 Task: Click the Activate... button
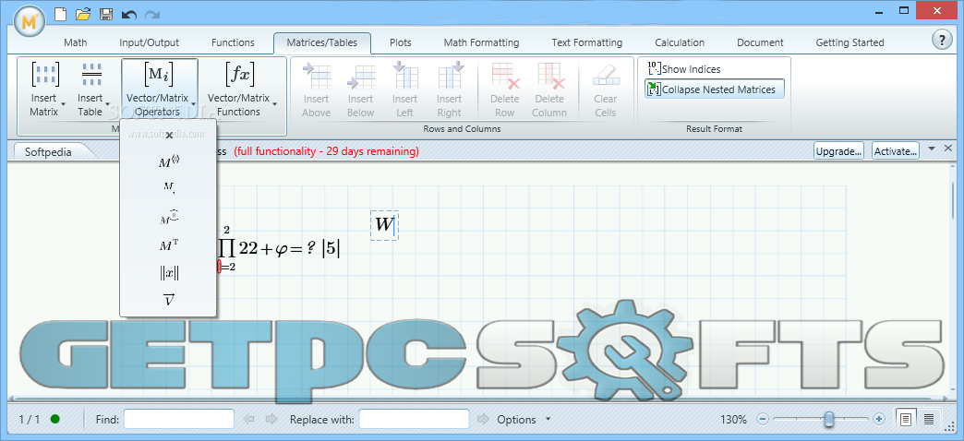pos(896,150)
